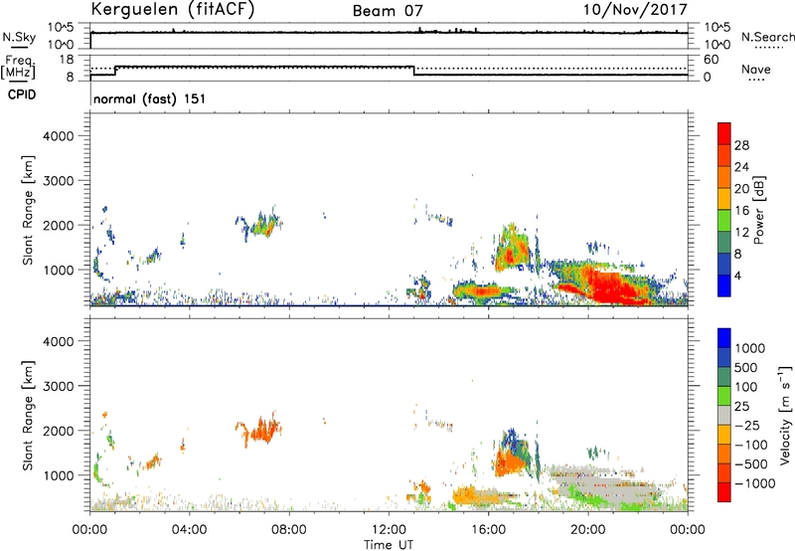Image resolution: width=795 pixels, height=551 pixels.
Task: Click the blue top of the velocity colorbar
Action: (x=724, y=338)
